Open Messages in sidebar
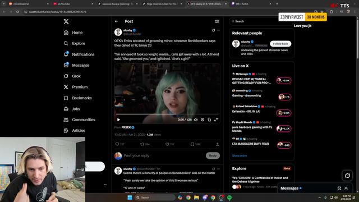359x202 pixels. (76, 65)
